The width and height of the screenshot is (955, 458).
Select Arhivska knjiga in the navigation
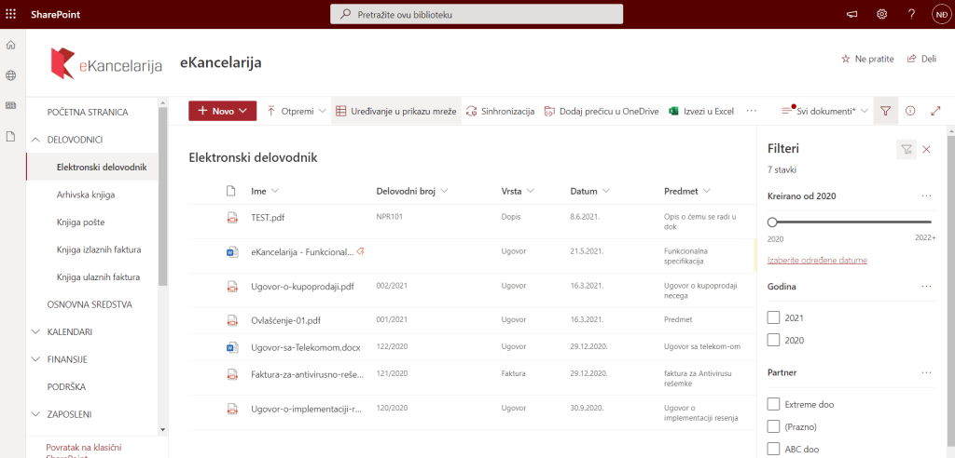[x=86, y=195]
